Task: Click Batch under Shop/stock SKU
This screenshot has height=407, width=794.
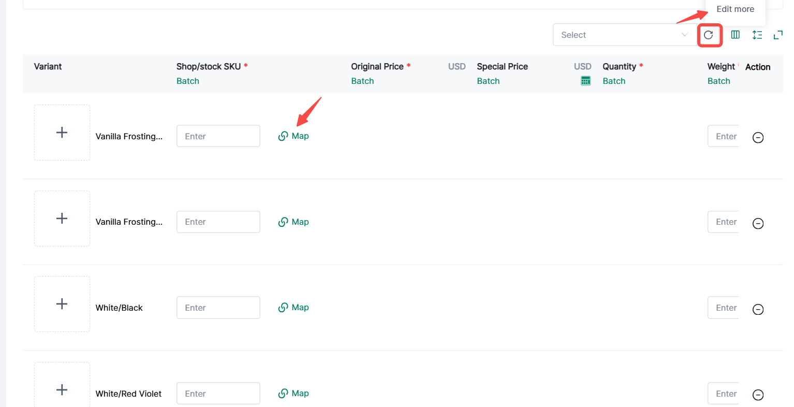Action: pyautogui.click(x=187, y=81)
